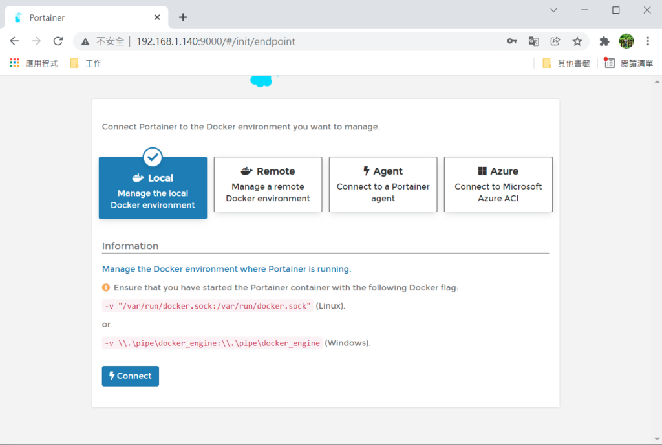
Task: Open the 工作 bookmark folder
Action: pyautogui.click(x=85, y=63)
